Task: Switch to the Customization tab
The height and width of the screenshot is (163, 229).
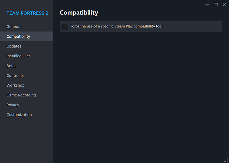Action: click(19, 115)
